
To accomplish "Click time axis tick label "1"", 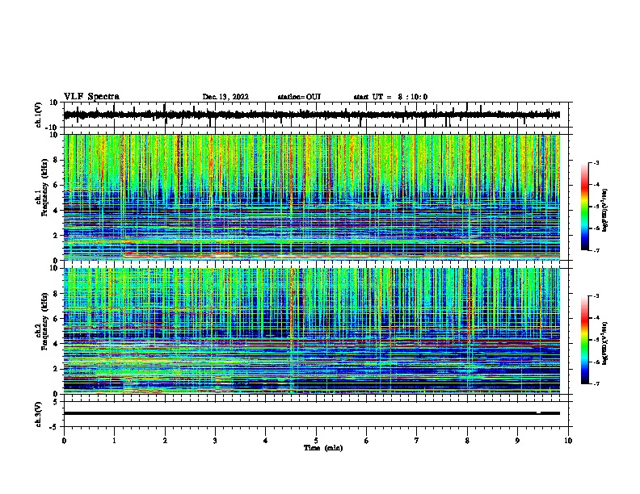I will (x=114, y=441).
